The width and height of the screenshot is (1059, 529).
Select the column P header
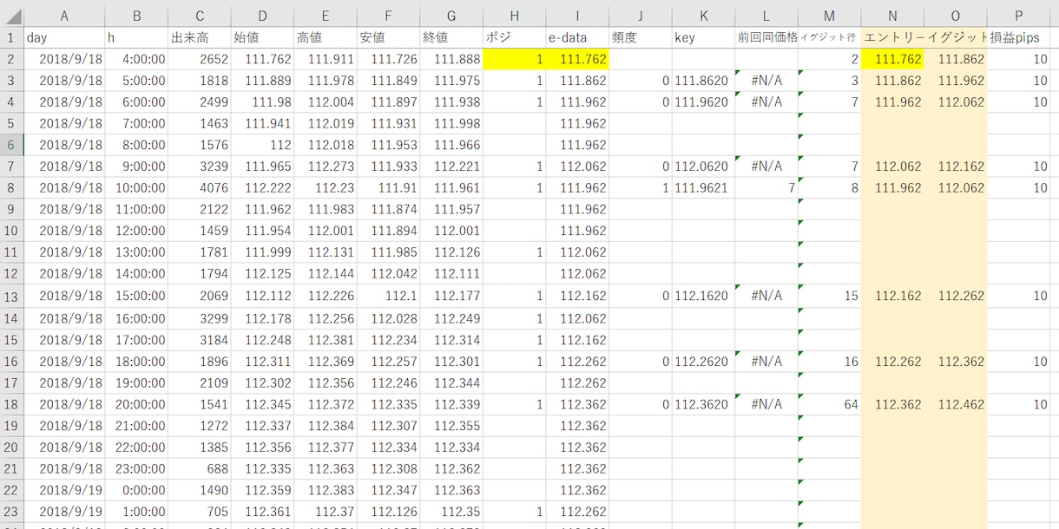pos(1019,15)
